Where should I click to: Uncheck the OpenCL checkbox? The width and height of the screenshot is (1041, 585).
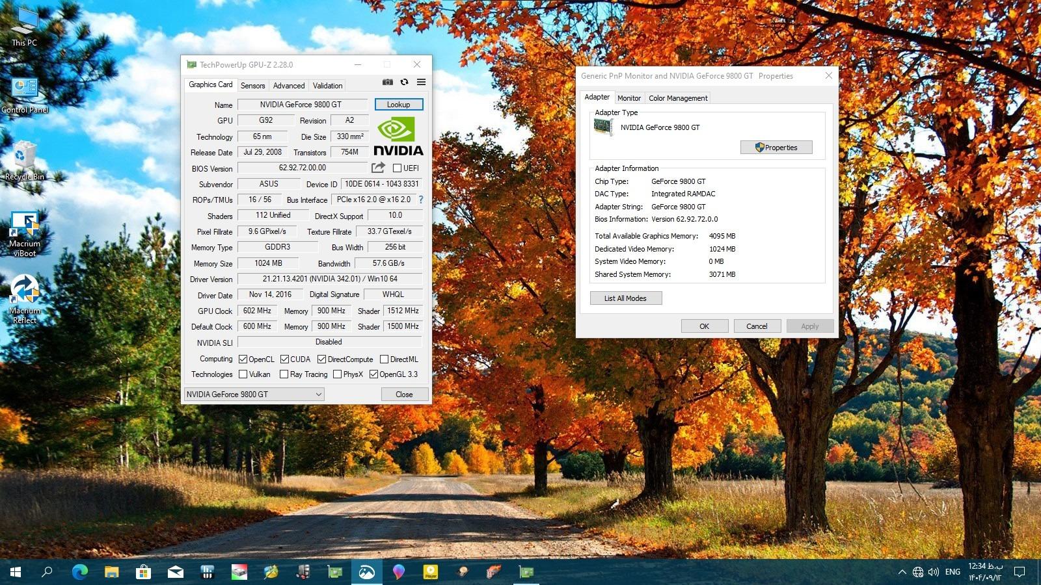pos(243,359)
